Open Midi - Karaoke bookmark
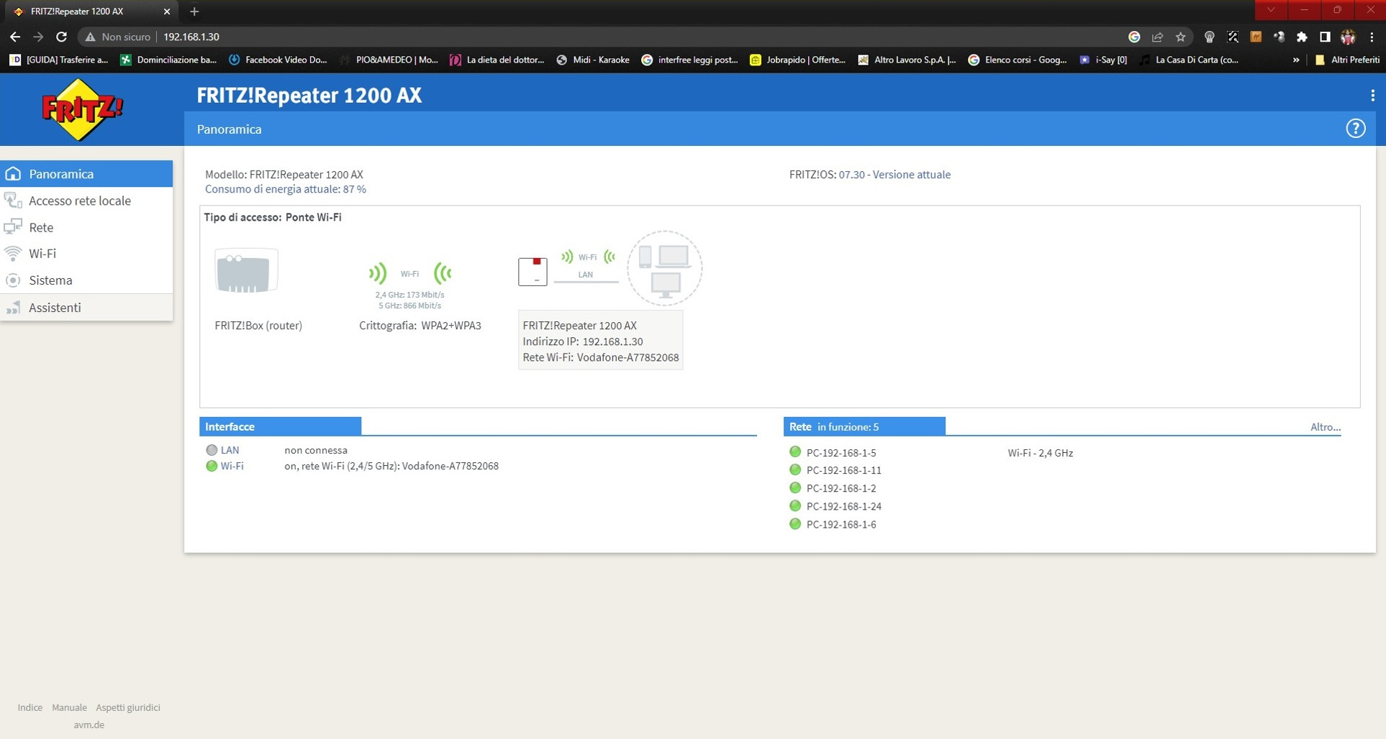 click(594, 60)
